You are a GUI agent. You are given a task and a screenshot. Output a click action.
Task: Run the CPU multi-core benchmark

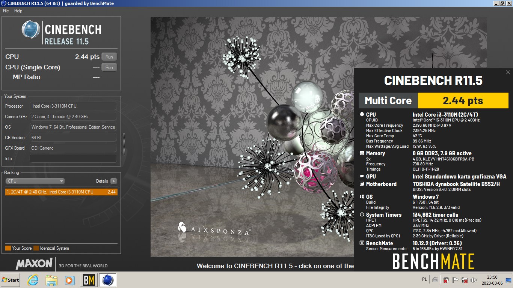tap(109, 57)
